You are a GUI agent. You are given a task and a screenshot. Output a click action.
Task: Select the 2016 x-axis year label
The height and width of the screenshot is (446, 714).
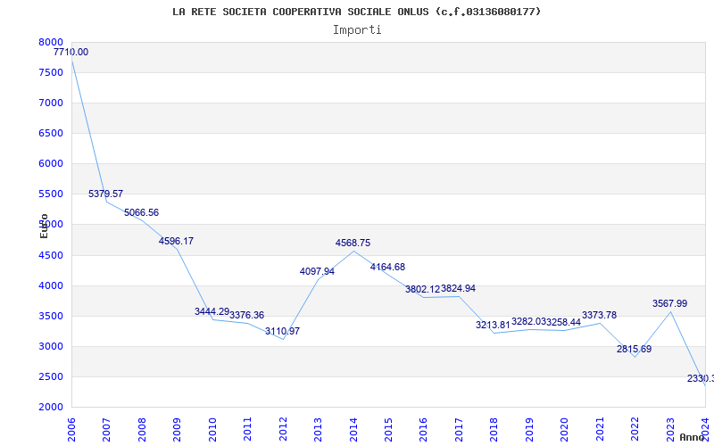423,429
